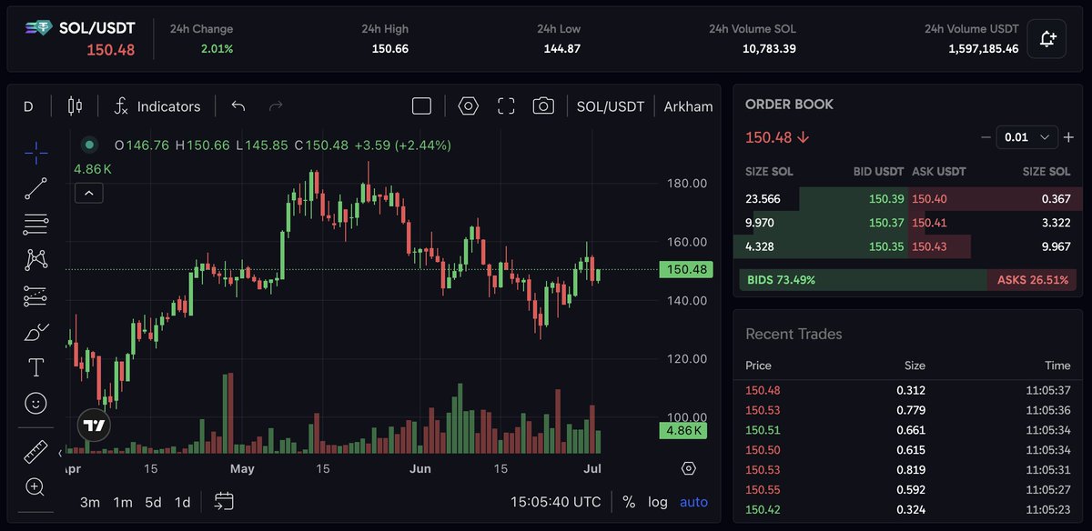Click the ASKS 26.51% ratio bar

(1032, 280)
